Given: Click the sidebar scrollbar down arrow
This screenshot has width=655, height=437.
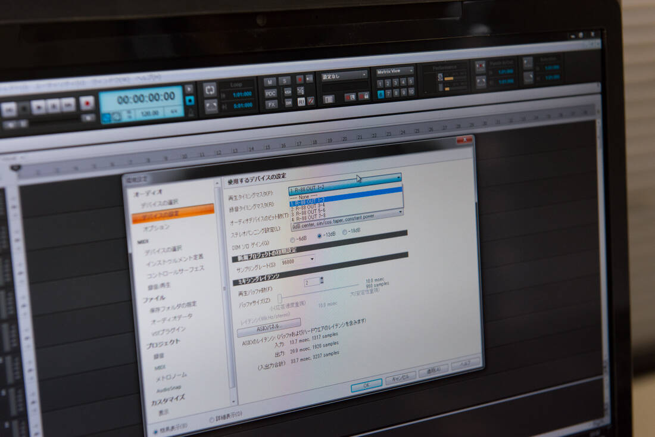Looking at the screenshot, I should (233, 401).
